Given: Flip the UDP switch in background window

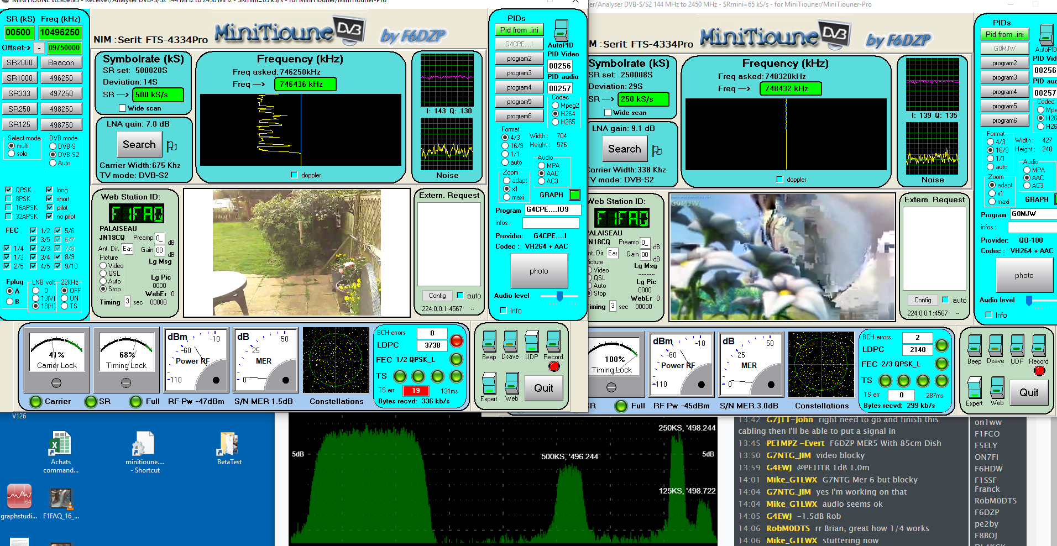Looking at the screenshot, I should (x=1017, y=345).
